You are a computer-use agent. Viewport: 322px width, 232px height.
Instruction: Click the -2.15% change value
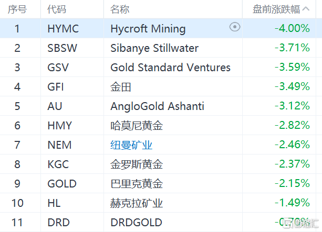(292, 183)
